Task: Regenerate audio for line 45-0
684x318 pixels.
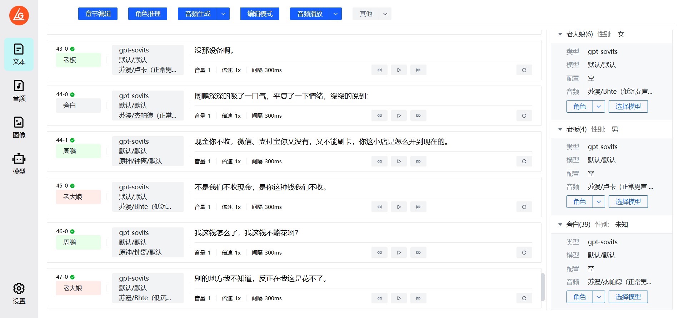Action: click(x=524, y=207)
